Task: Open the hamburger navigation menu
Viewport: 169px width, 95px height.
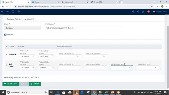Action: coord(2,12)
